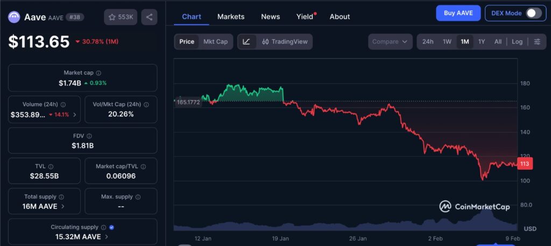551x246 pixels.
Task: Open the Chart tab
Action: click(192, 17)
